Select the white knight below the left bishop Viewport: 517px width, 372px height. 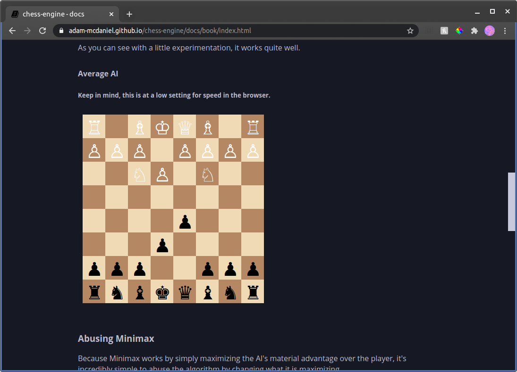139,174
